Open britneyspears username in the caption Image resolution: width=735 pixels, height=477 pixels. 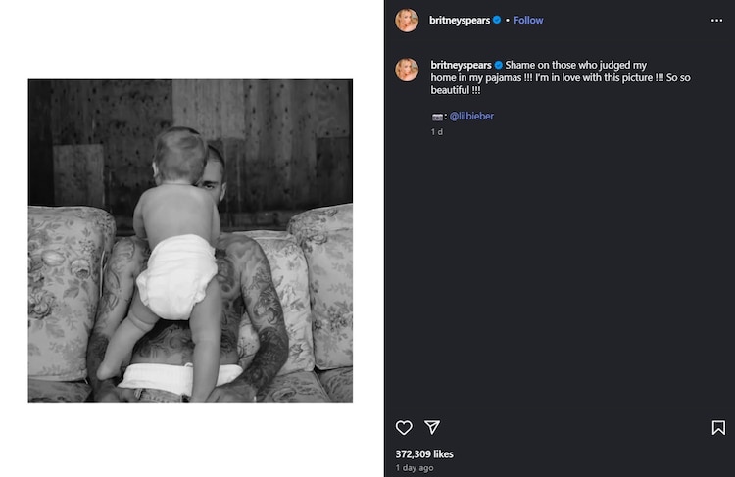(461, 65)
